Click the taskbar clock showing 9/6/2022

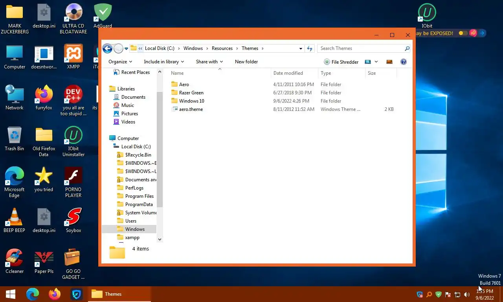[x=485, y=295]
